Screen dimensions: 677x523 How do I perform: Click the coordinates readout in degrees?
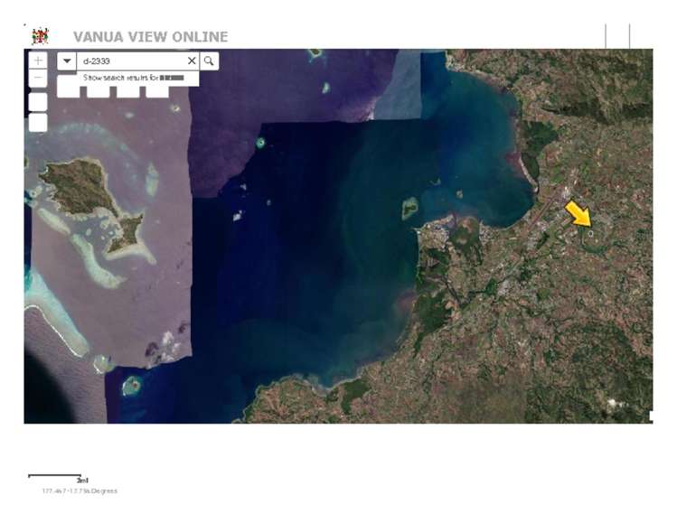[x=79, y=491]
